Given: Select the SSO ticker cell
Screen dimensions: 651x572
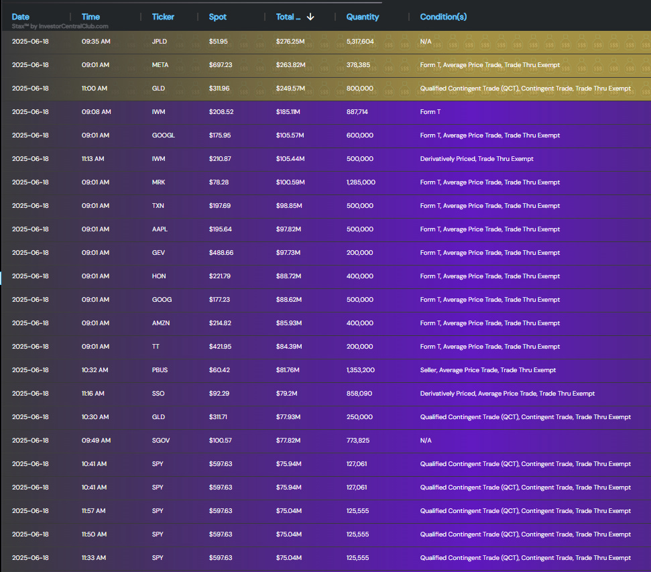Looking at the screenshot, I should pos(158,394).
